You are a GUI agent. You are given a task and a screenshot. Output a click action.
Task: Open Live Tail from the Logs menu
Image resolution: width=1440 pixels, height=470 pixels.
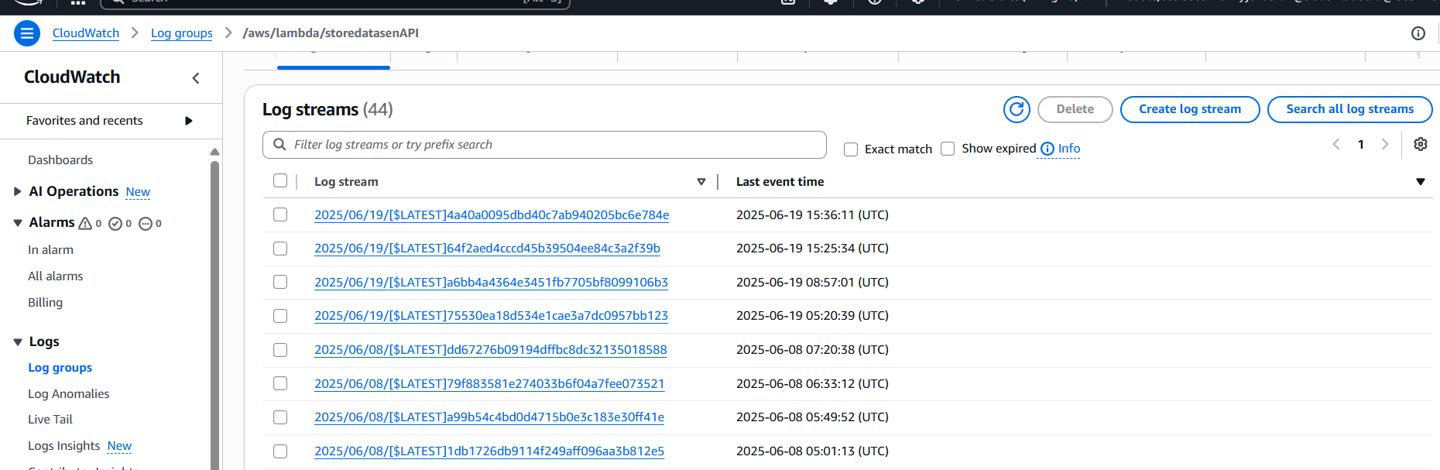pos(50,420)
